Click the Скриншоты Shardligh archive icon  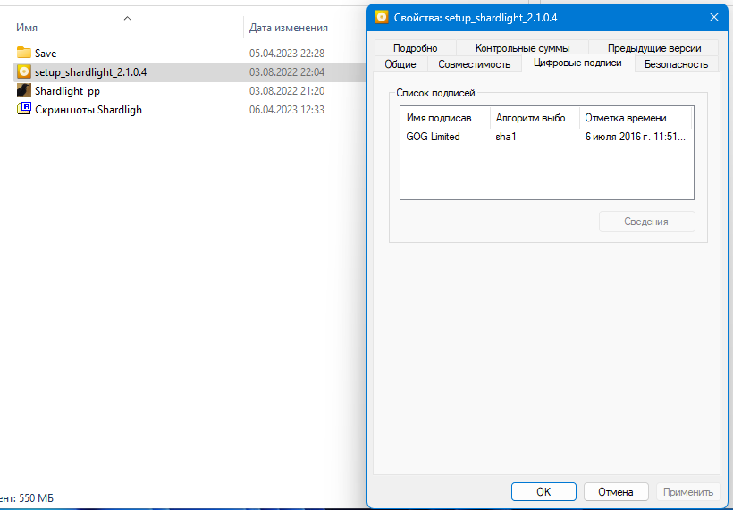[x=24, y=109]
